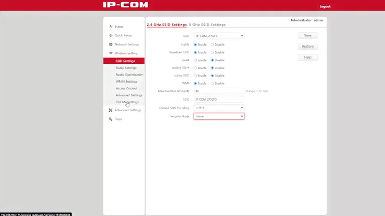
Task: Click the Save button
Action: [307, 36]
